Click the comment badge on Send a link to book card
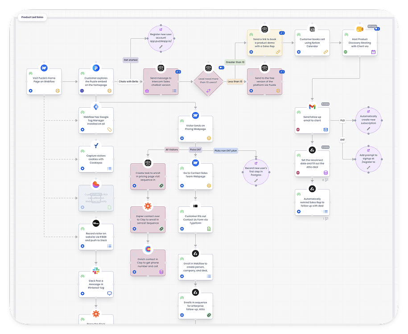Image resolution: width=408 pixels, height=334 pixels. pos(282,33)
